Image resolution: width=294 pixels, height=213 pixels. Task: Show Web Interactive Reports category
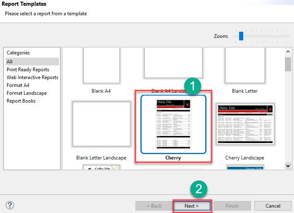(32, 77)
